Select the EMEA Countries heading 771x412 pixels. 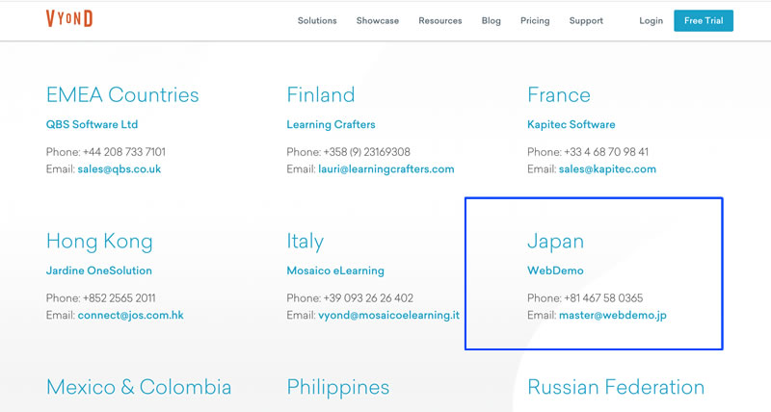(x=122, y=94)
